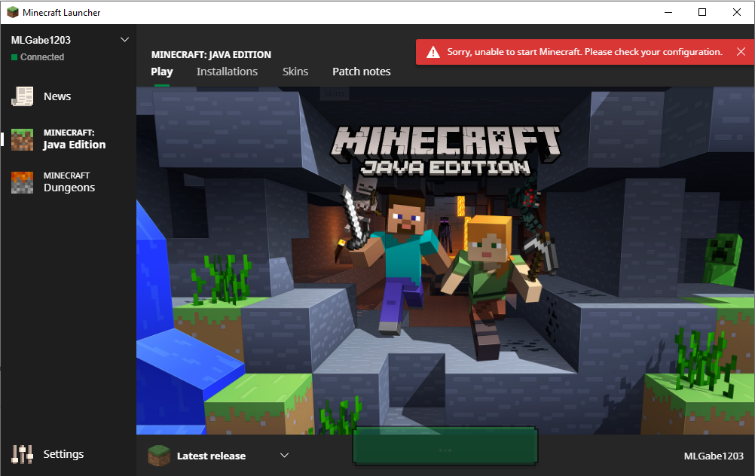755x476 pixels.
Task: Click the Minecraft Launcher title bar icon
Action: pos(13,12)
